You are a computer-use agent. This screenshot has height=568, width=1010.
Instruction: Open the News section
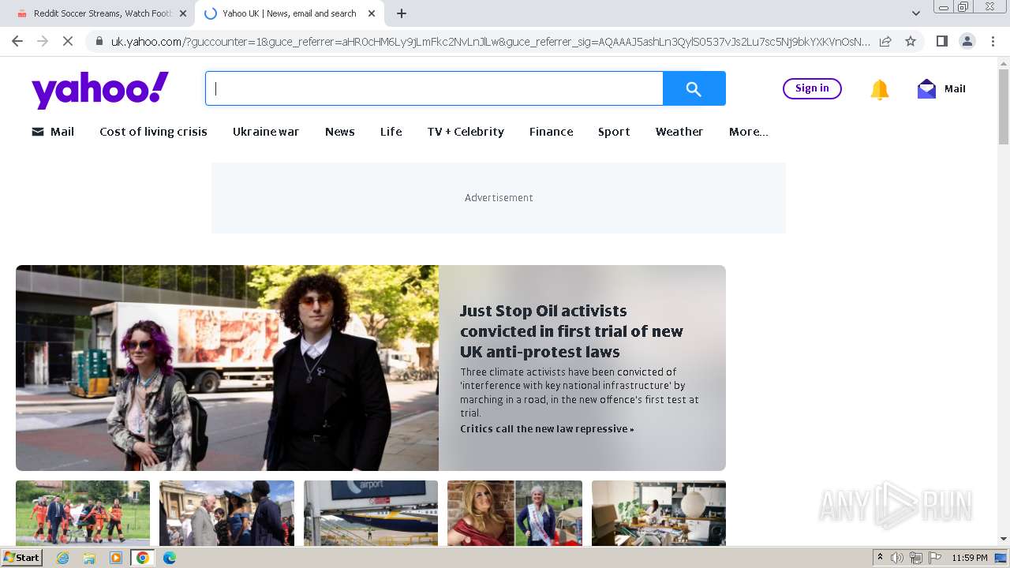[340, 132]
